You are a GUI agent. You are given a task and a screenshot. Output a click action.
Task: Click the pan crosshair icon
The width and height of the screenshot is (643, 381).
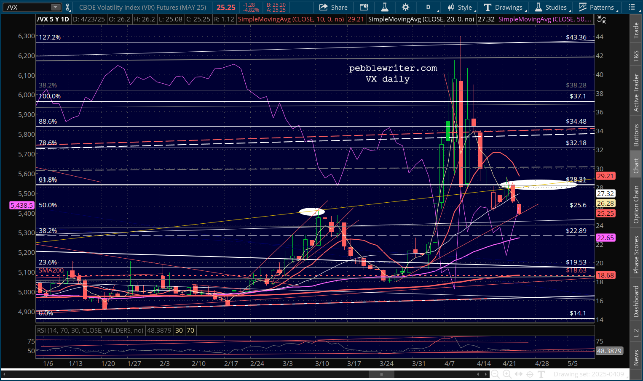tap(530, 374)
